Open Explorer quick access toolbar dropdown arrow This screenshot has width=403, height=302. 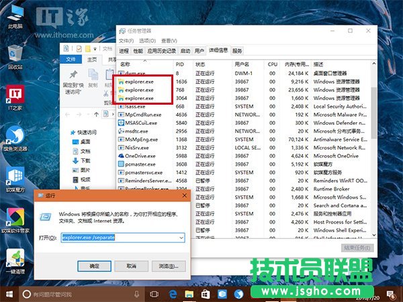tap(95, 49)
